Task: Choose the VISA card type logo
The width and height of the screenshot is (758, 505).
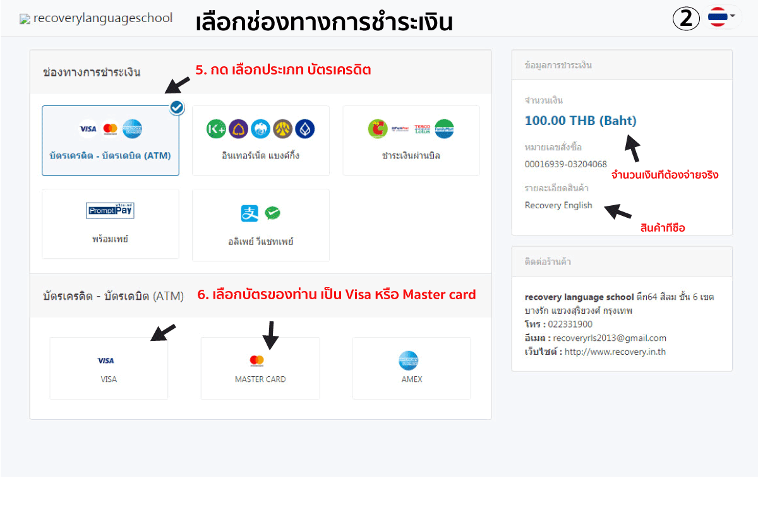Action: 105,360
